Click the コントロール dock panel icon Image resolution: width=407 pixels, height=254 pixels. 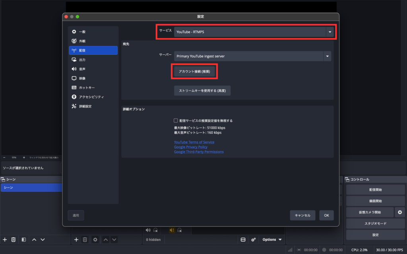[347, 179]
